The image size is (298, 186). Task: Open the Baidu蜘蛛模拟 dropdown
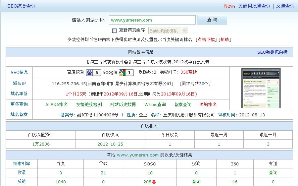pos(168,31)
